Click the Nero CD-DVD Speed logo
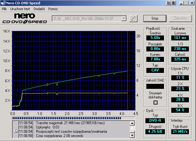This screenshot has width=196, height=141. click(25, 19)
